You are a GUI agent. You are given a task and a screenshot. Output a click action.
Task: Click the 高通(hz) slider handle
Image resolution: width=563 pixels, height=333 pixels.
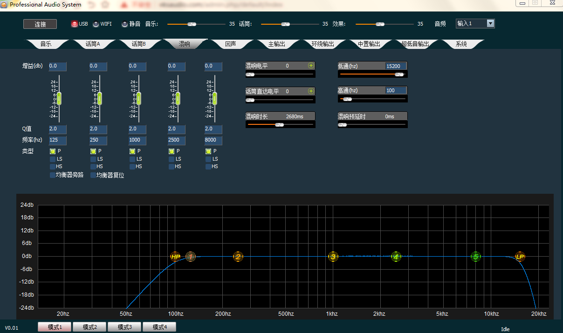click(347, 99)
